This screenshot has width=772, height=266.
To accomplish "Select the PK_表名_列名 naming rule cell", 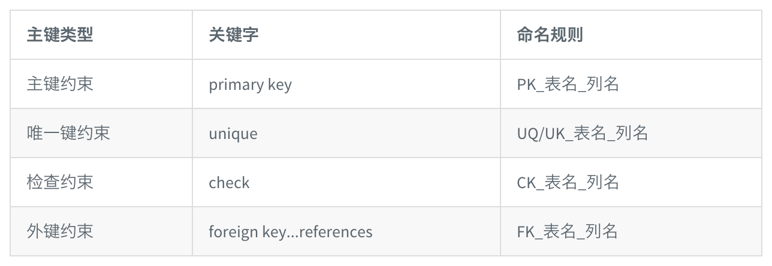I will pyautogui.click(x=568, y=84).
